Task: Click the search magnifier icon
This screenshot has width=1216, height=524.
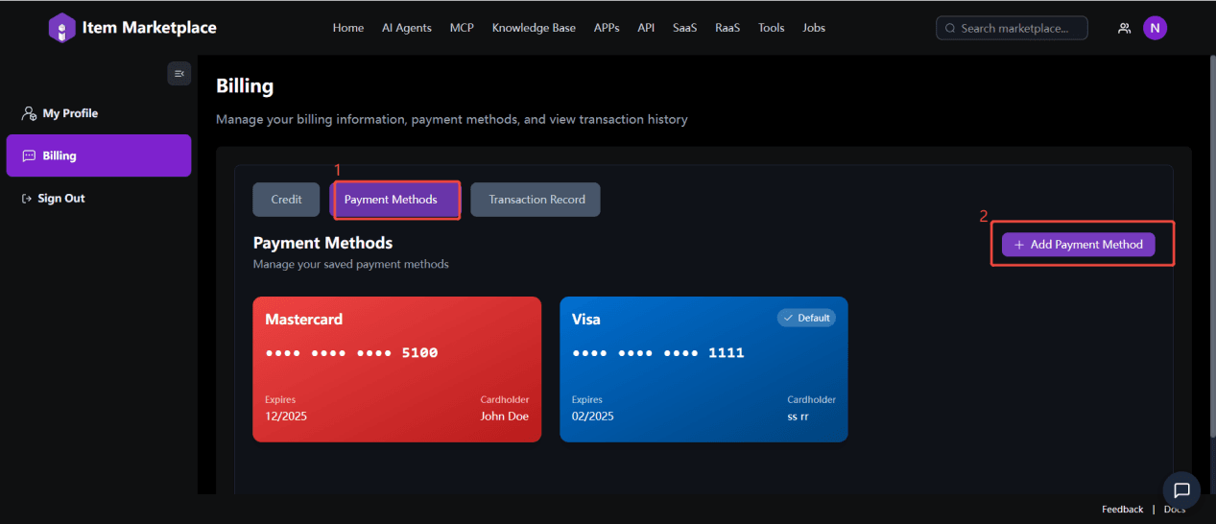Action: point(950,29)
